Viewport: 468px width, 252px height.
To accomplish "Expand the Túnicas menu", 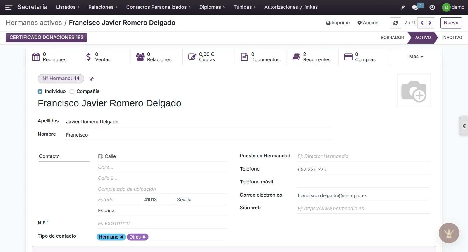I will tap(245, 7).
